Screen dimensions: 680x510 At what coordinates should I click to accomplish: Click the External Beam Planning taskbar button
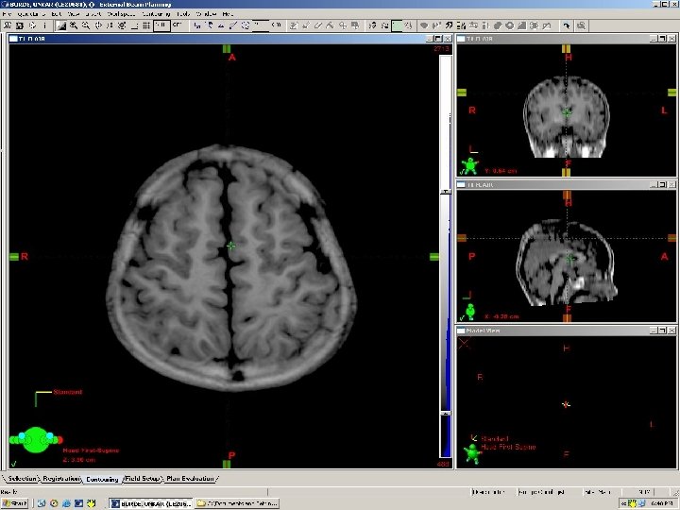point(151,504)
